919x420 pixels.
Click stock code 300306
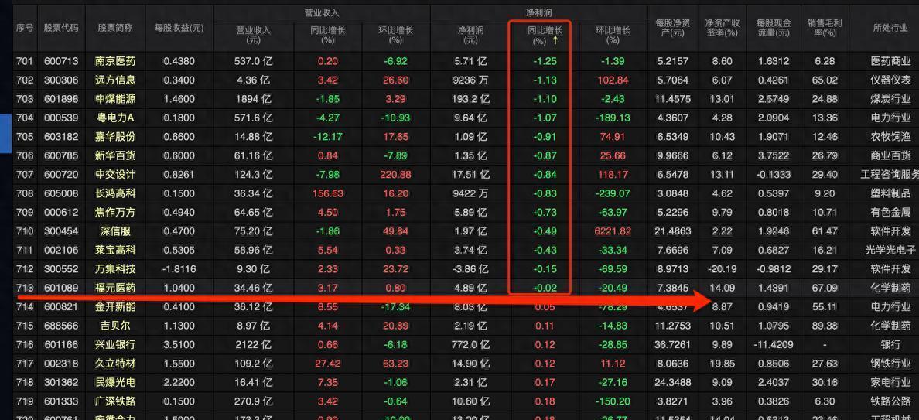61,80
